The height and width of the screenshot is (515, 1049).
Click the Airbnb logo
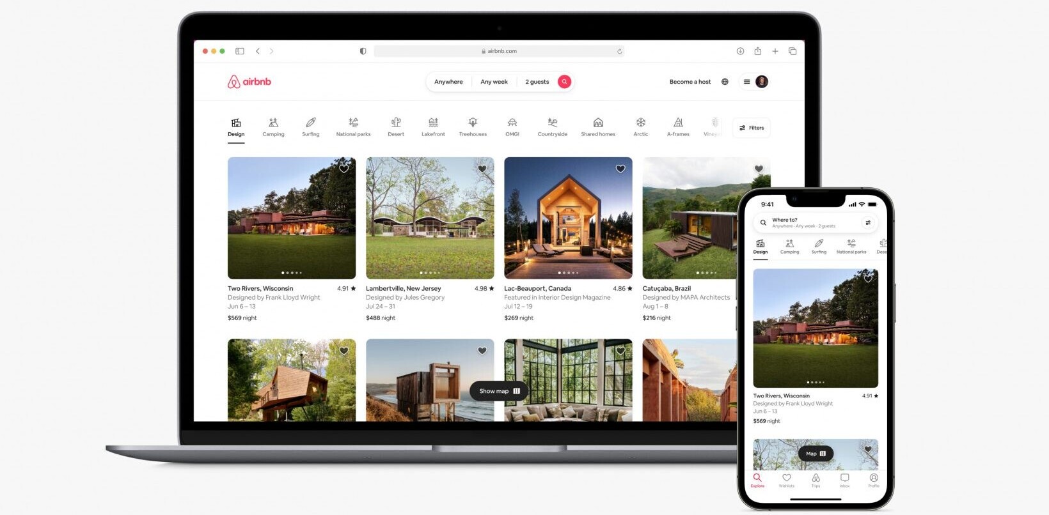click(x=249, y=82)
